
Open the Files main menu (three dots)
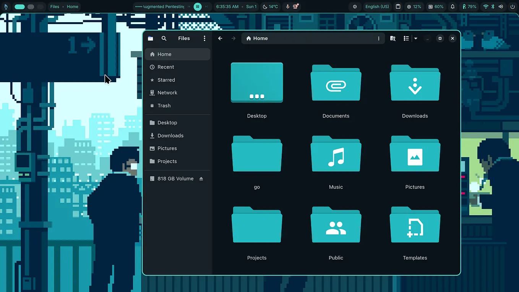[204, 38]
